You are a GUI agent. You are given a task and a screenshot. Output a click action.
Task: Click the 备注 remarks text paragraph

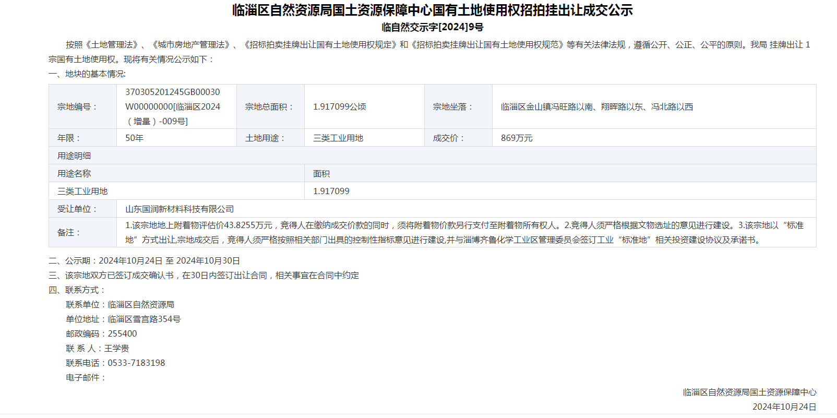(464, 232)
